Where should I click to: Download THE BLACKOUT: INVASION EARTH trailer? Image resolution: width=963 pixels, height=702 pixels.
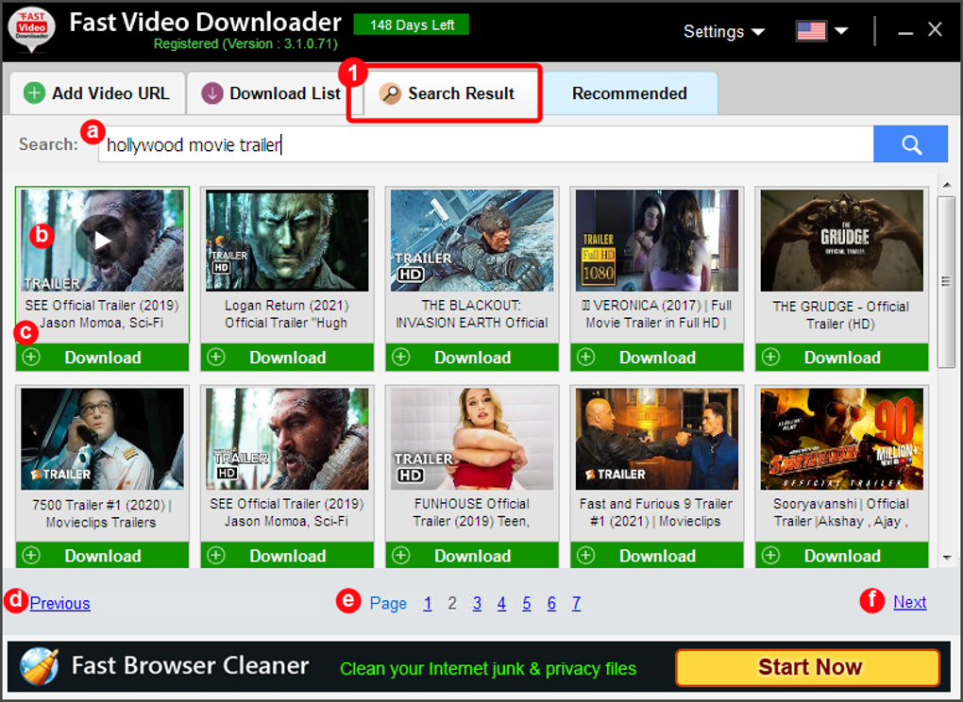click(472, 358)
